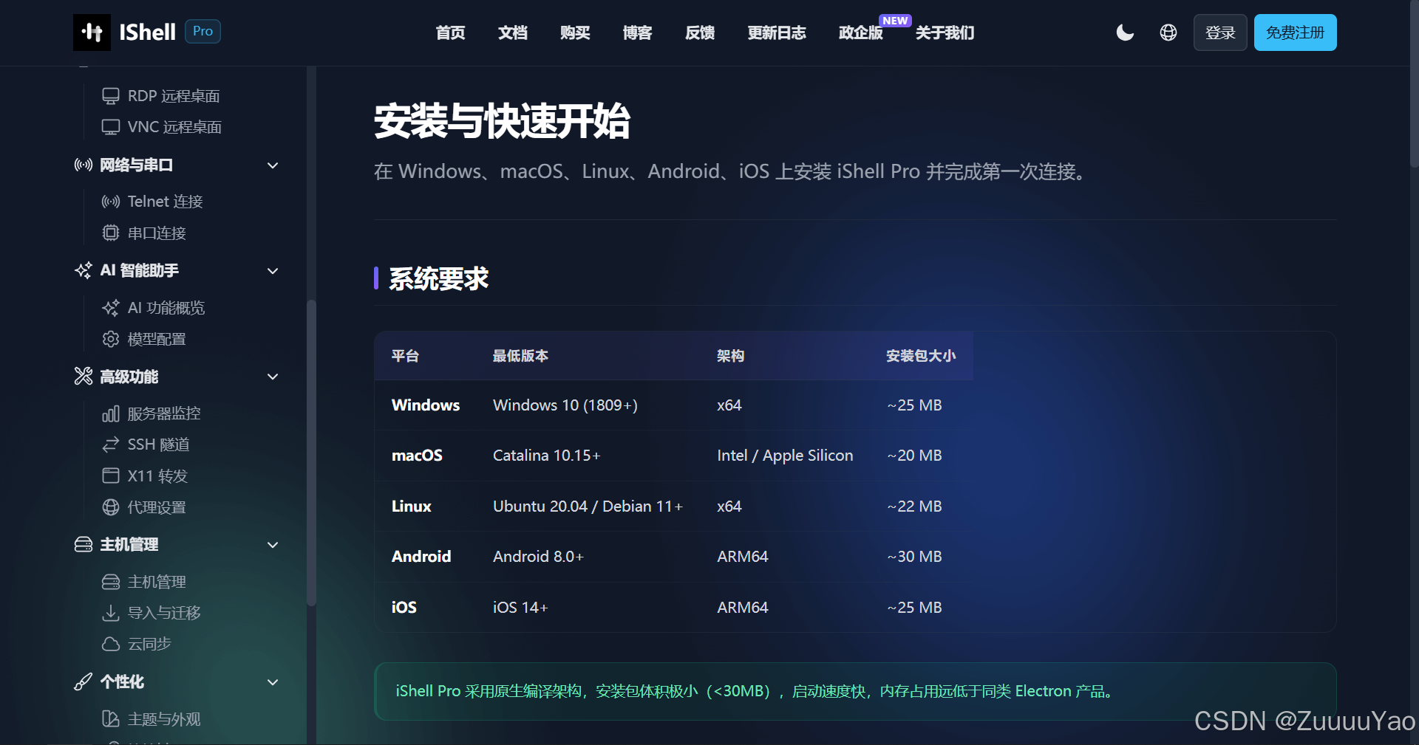Screen dimensions: 1419x745
Task: Open the 云同步 doc link
Action: 149,644
